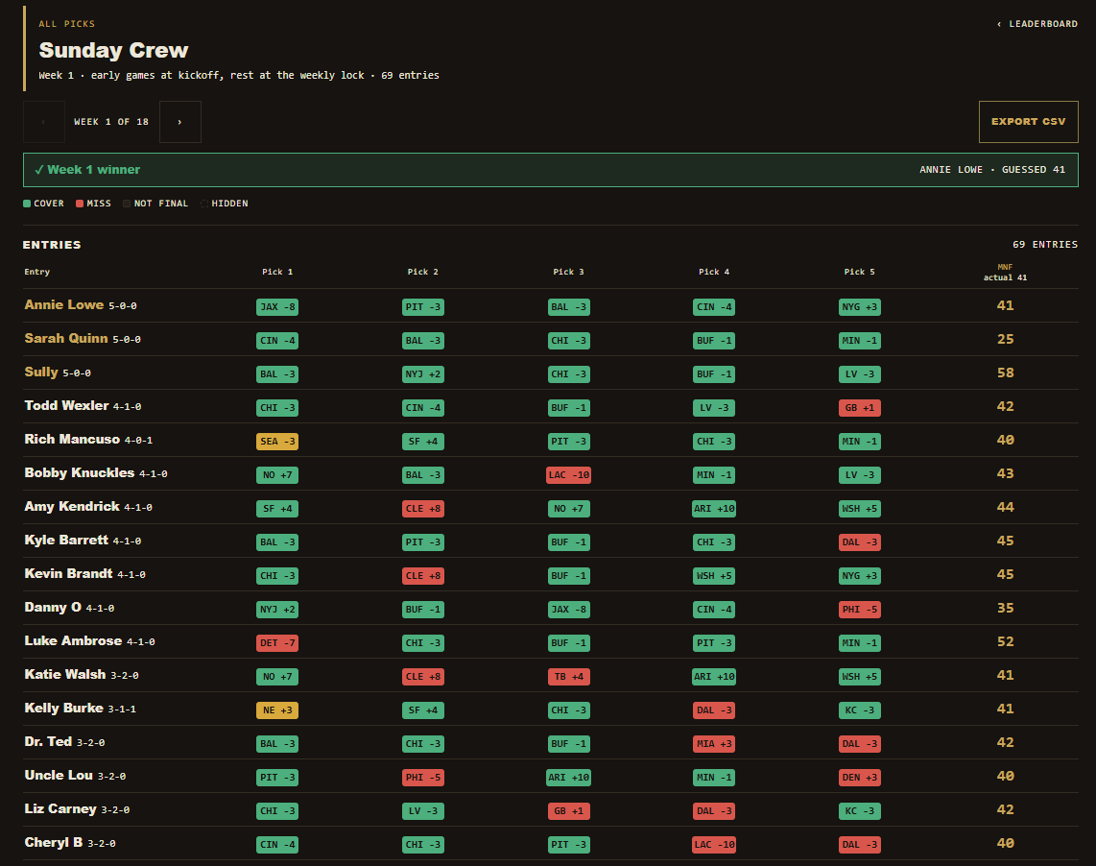Click Amy Kendrick's CLE +8 pick
The image size is (1096, 866).
coord(423,509)
